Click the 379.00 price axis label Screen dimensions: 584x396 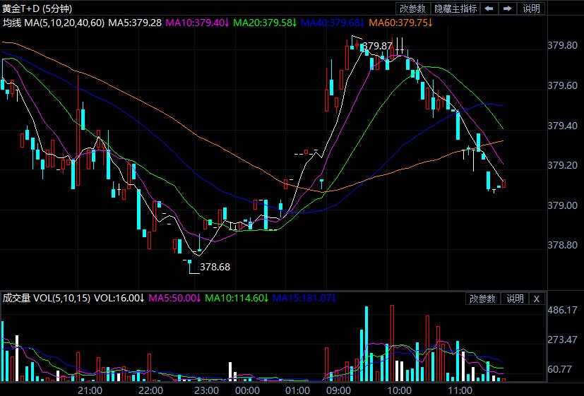tap(563, 205)
